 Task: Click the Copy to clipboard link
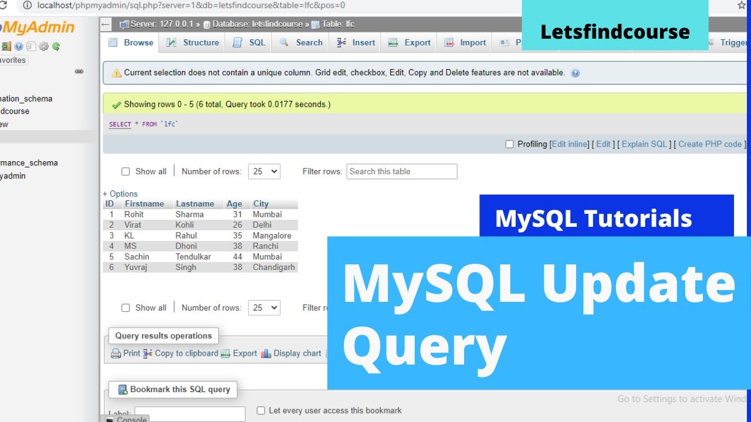coord(187,353)
